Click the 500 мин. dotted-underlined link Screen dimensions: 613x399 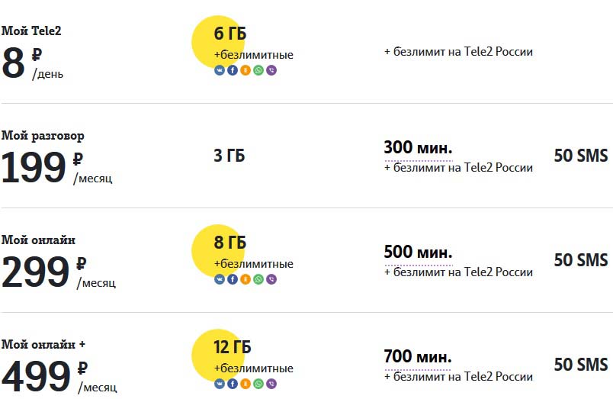[x=418, y=253]
